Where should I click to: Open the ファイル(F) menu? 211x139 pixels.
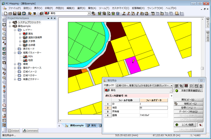15,8
